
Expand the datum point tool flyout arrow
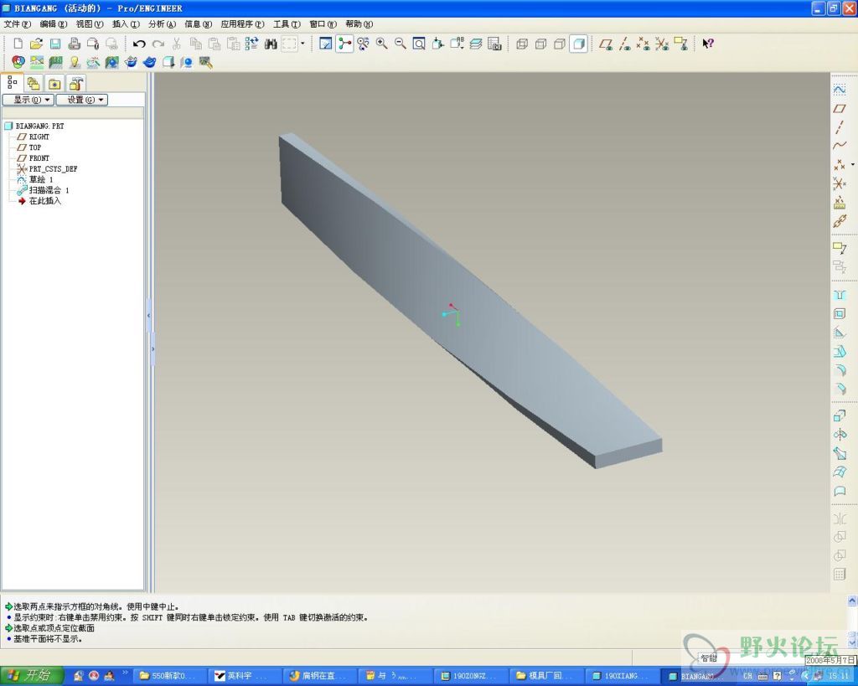(x=853, y=164)
